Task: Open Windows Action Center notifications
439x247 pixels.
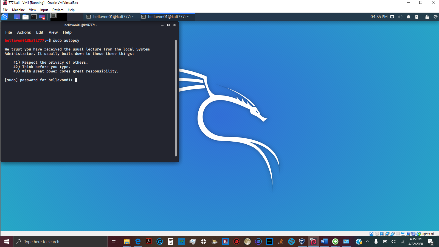Action: pyautogui.click(x=430, y=242)
